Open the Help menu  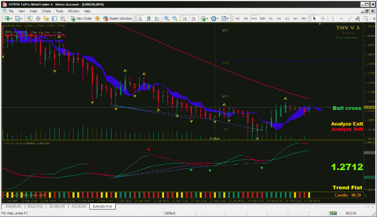(87, 11)
